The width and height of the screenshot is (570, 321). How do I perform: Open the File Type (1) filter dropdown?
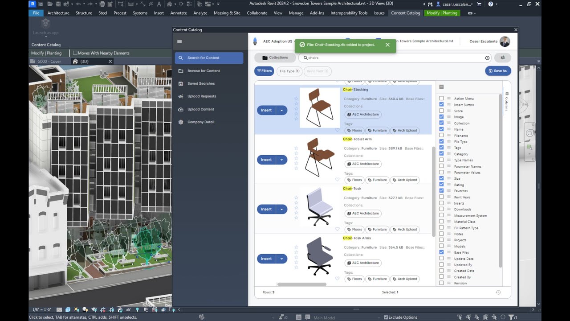(289, 71)
